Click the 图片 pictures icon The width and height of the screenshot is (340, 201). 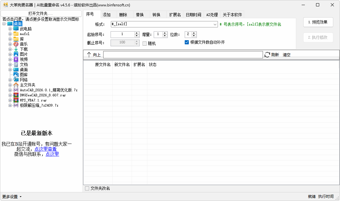tap(16, 54)
